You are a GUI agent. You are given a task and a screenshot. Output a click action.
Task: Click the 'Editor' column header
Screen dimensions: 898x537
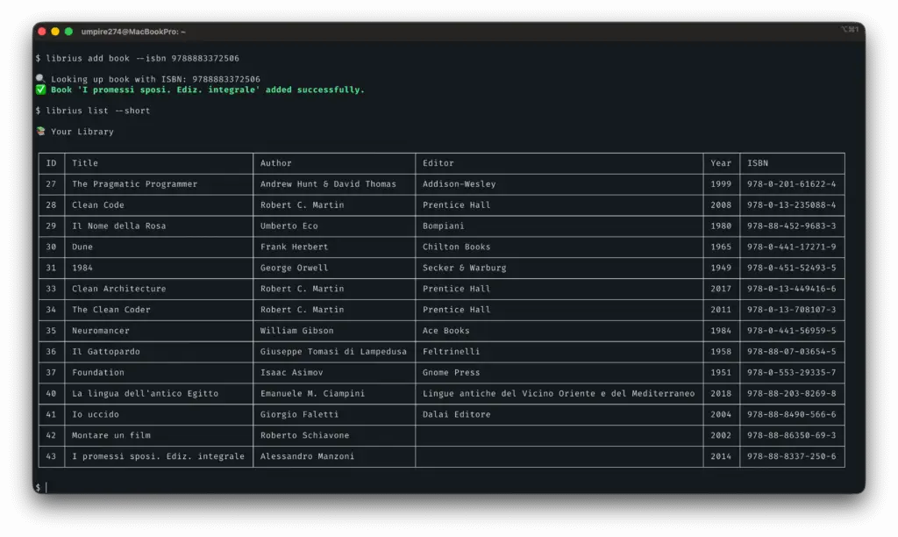coord(438,163)
